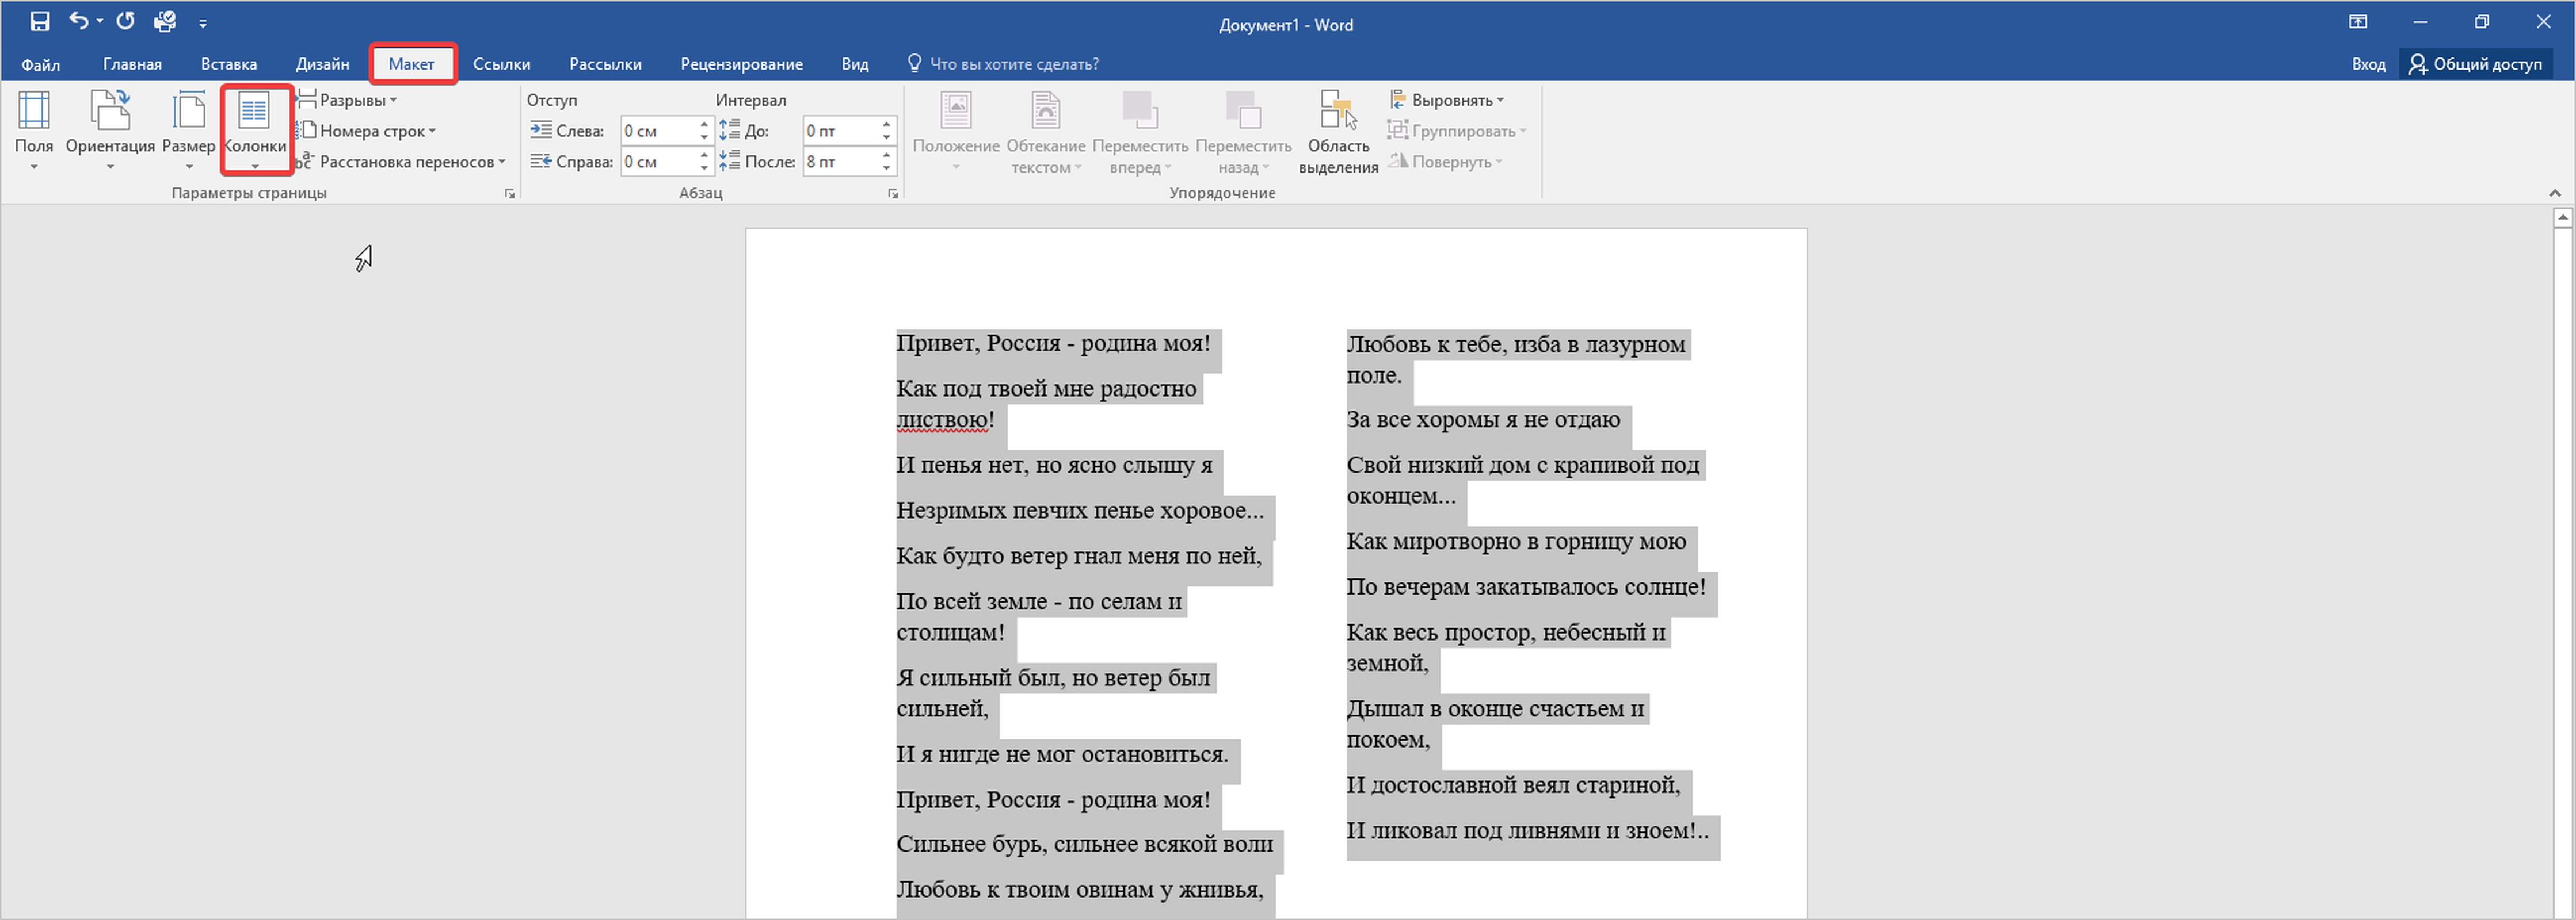Click the Колонки columns icon
This screenshot has width=2576, height=920.
255,112
